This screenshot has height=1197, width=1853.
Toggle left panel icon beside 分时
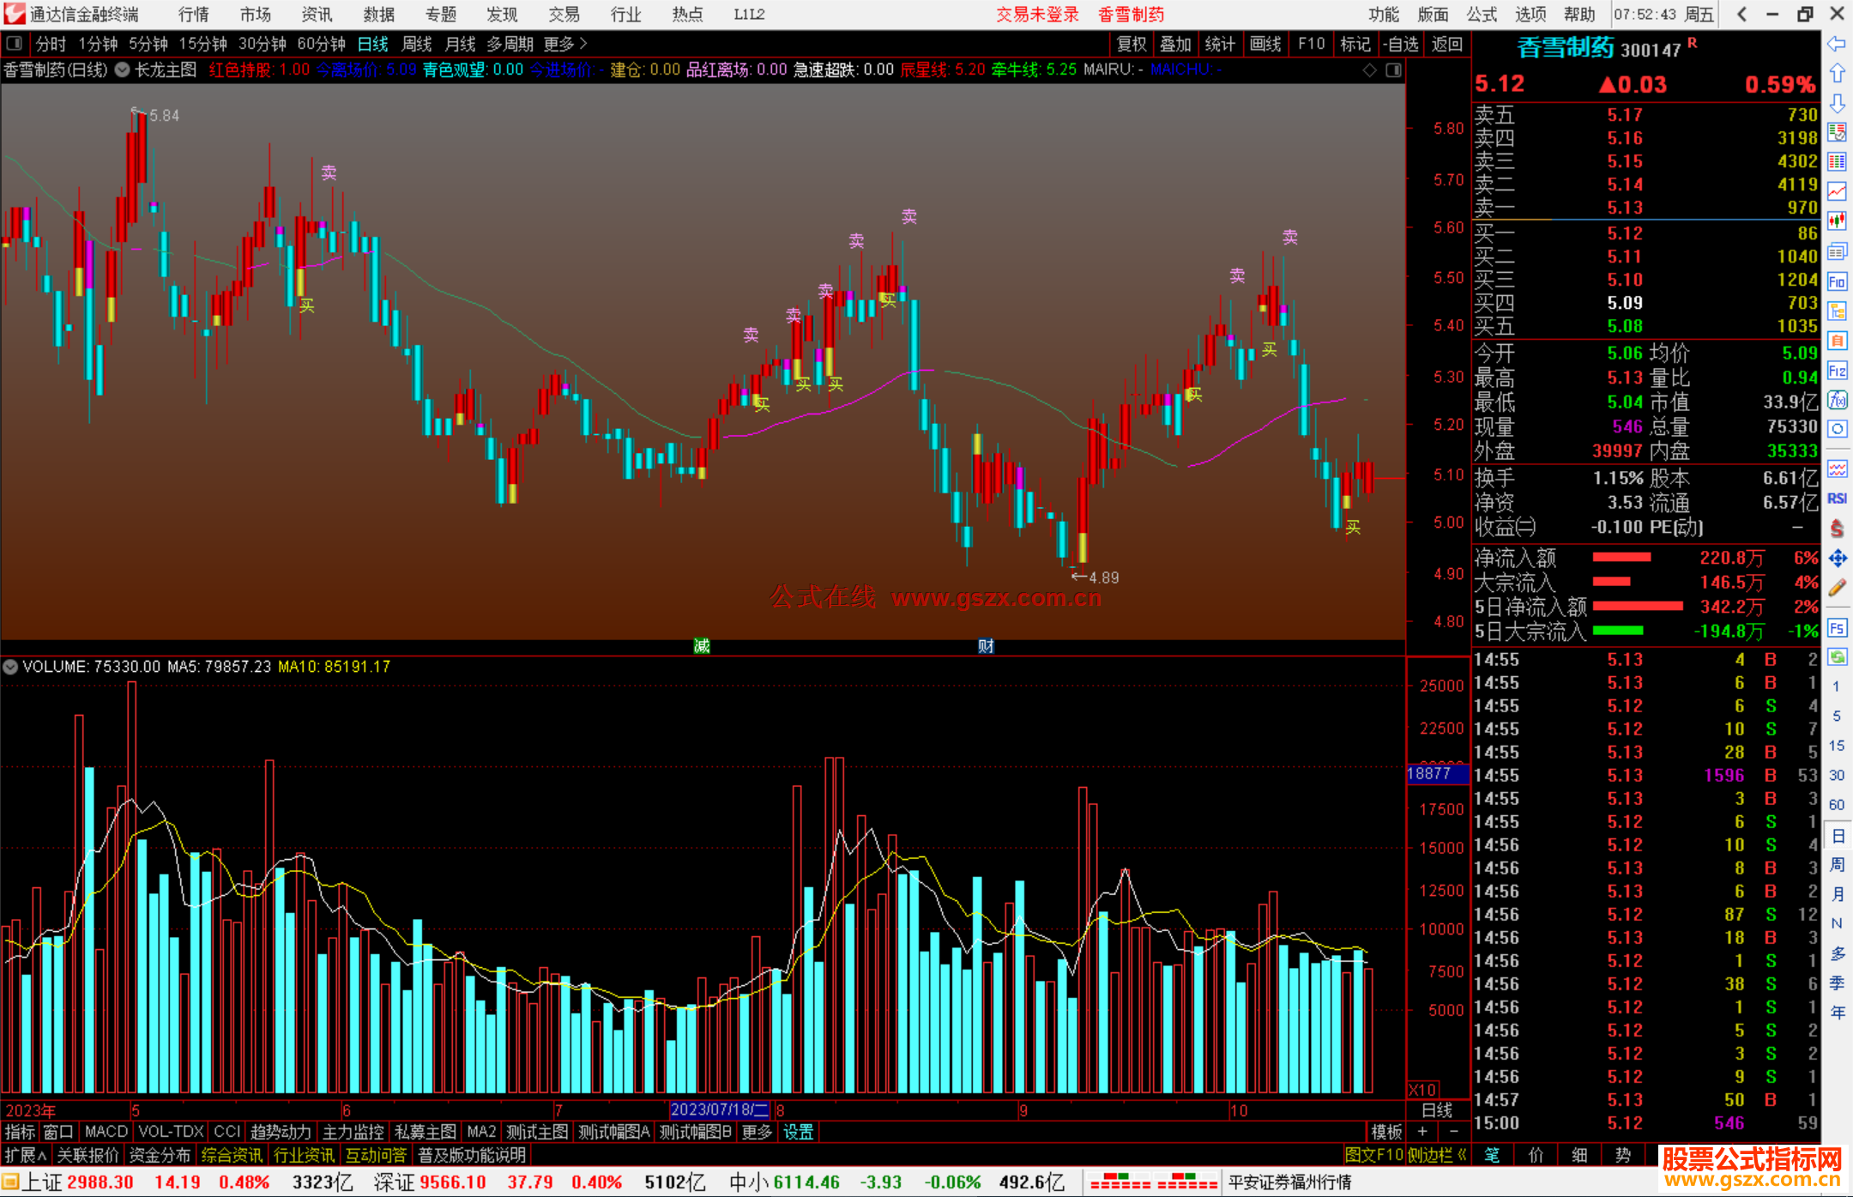15,43
